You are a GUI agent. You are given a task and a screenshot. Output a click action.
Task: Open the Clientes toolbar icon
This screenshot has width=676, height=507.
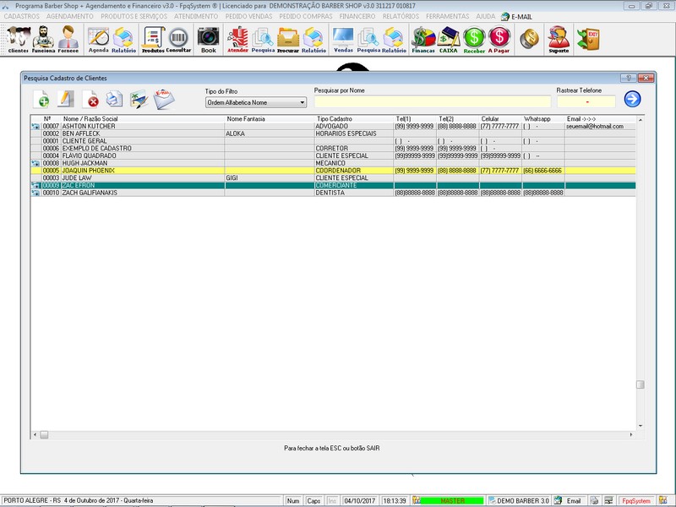(18, 39)
